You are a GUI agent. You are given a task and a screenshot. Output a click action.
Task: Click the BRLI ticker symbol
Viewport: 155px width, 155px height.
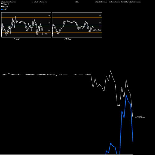pyautogui.click(x=77, y=2)
